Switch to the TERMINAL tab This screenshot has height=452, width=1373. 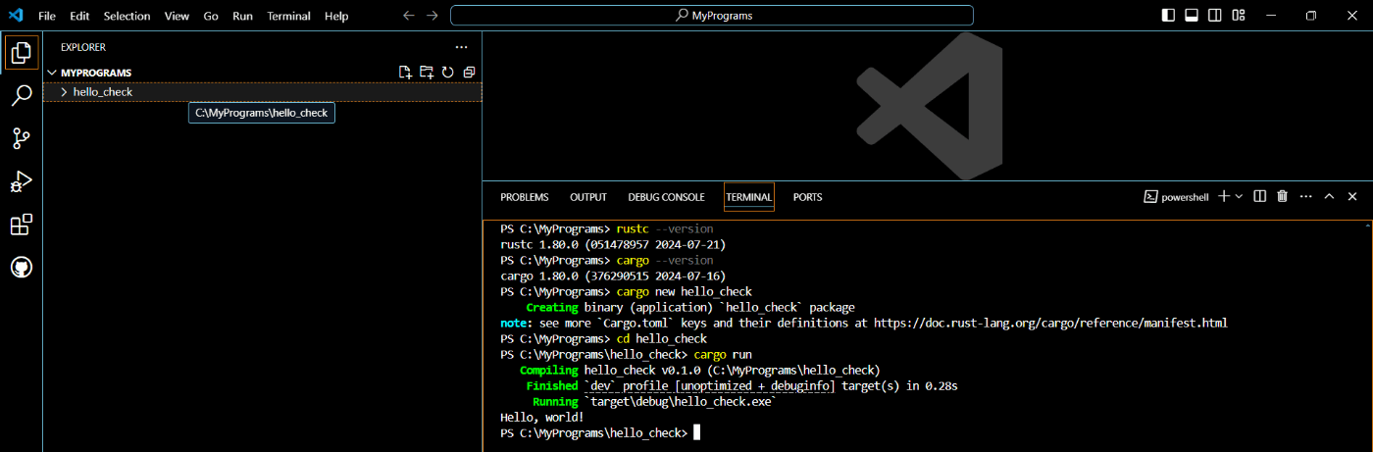[x=749, y=197]
